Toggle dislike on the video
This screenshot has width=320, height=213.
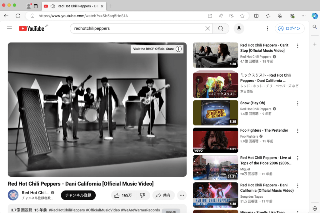pyautogui.click(x=143, y=195)
